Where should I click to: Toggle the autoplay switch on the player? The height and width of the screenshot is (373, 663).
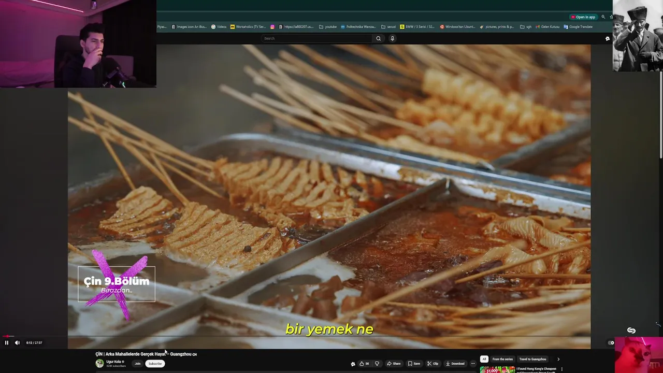611,342
